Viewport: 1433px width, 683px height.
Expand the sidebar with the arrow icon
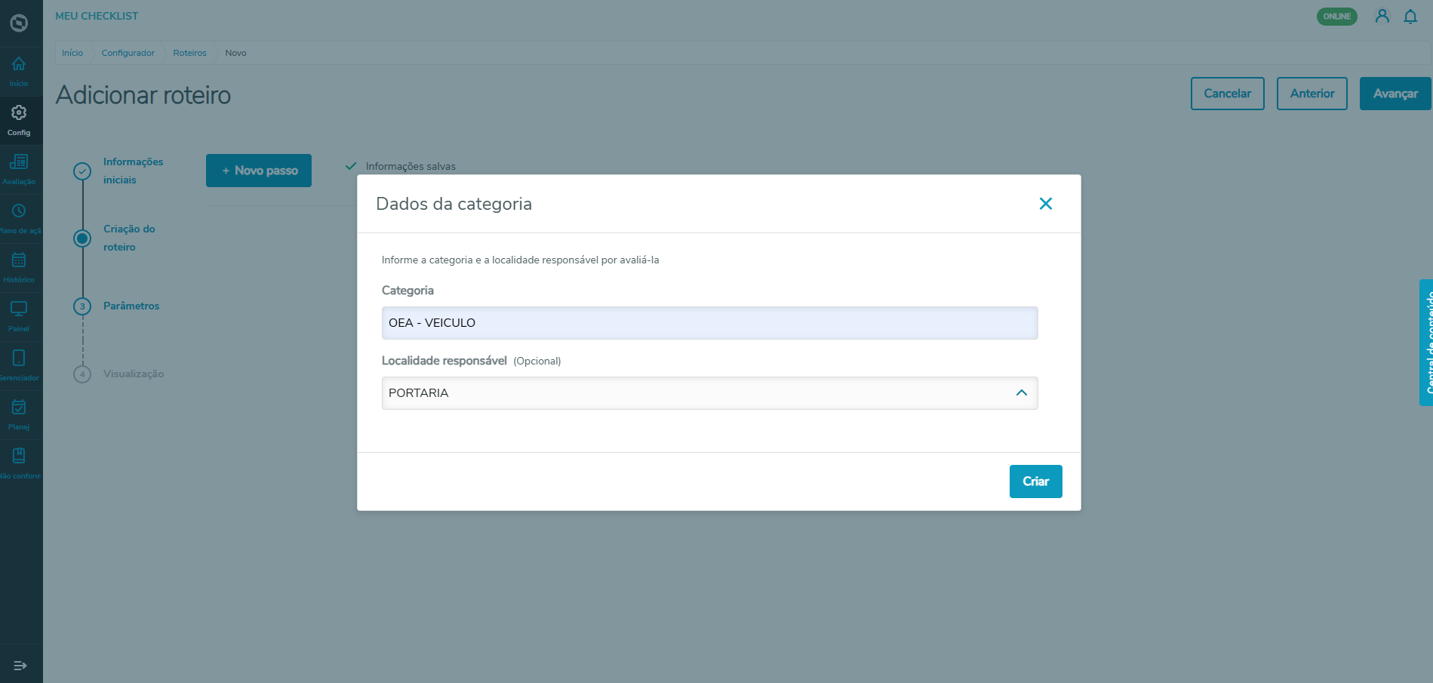(20, 666)
